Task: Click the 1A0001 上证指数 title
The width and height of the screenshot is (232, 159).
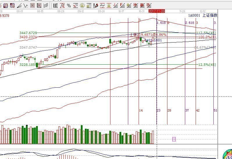Action: 203,15
